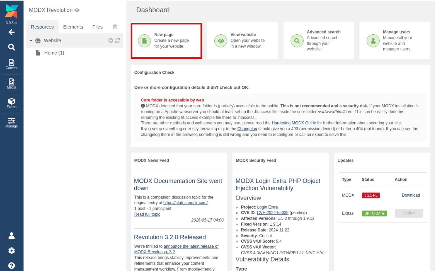Screen dimensions: 435x271
Task: Click the Advanced search magnifier icon
Action: (297, 41)
